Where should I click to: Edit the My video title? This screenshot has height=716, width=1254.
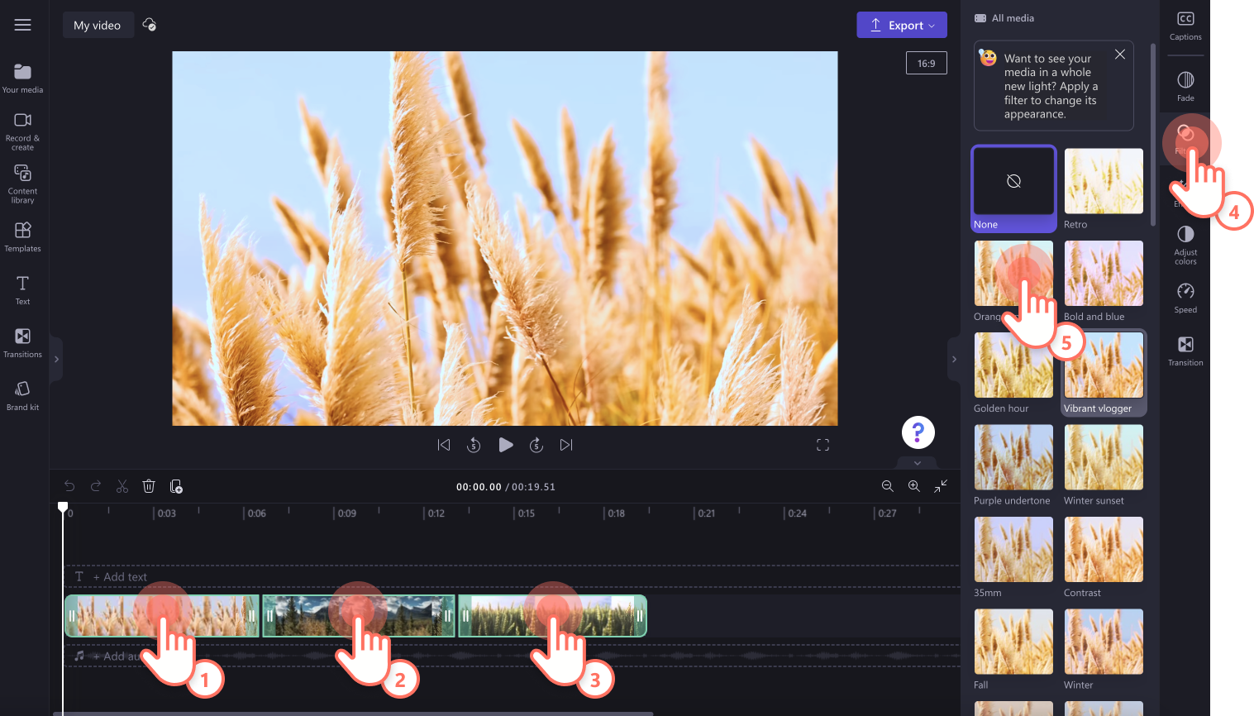[x=98, y=25]
